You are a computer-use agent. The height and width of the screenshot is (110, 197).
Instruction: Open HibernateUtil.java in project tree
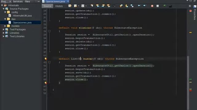point(22,16)
